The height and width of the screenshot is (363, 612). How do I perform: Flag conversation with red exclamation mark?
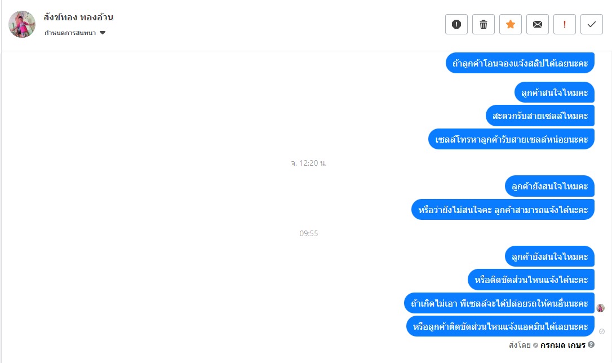[565, 24]
